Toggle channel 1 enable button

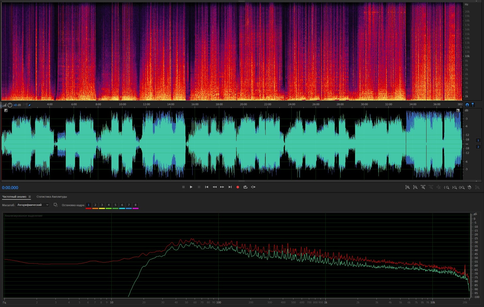point(478,140)
